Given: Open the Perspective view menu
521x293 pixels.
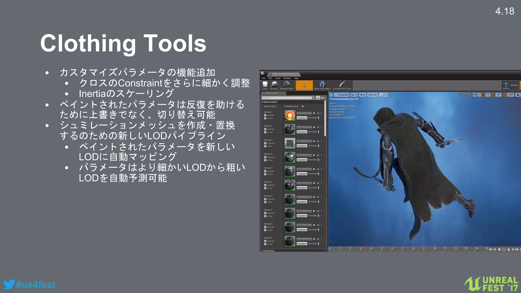Looking at the screenshot, I should 341,95.
